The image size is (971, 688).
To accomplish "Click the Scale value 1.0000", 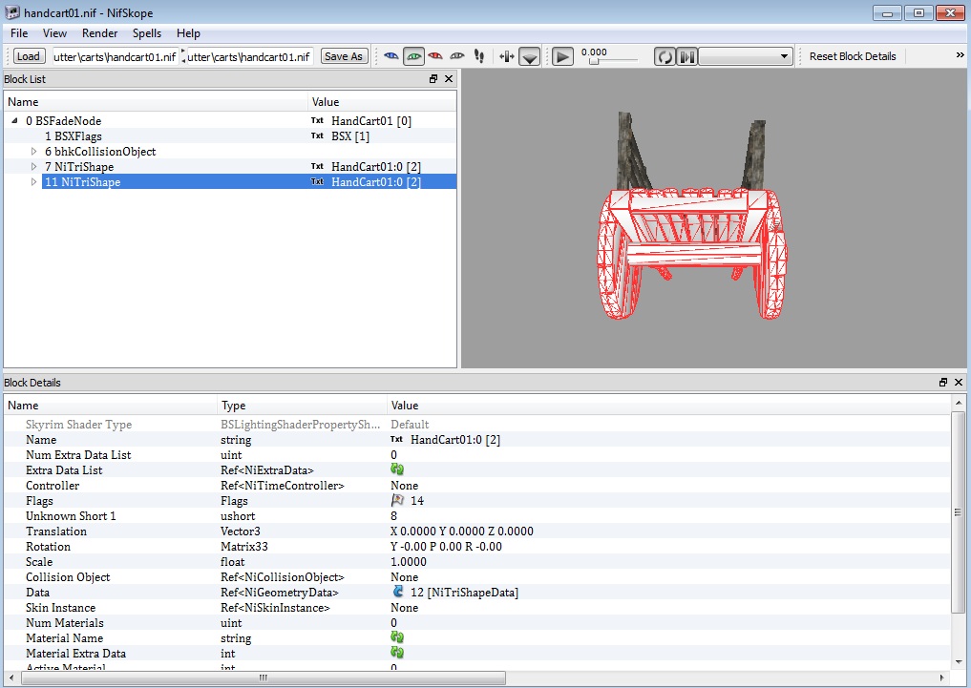I will point(409,562).
